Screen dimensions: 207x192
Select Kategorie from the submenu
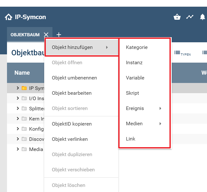137,47
